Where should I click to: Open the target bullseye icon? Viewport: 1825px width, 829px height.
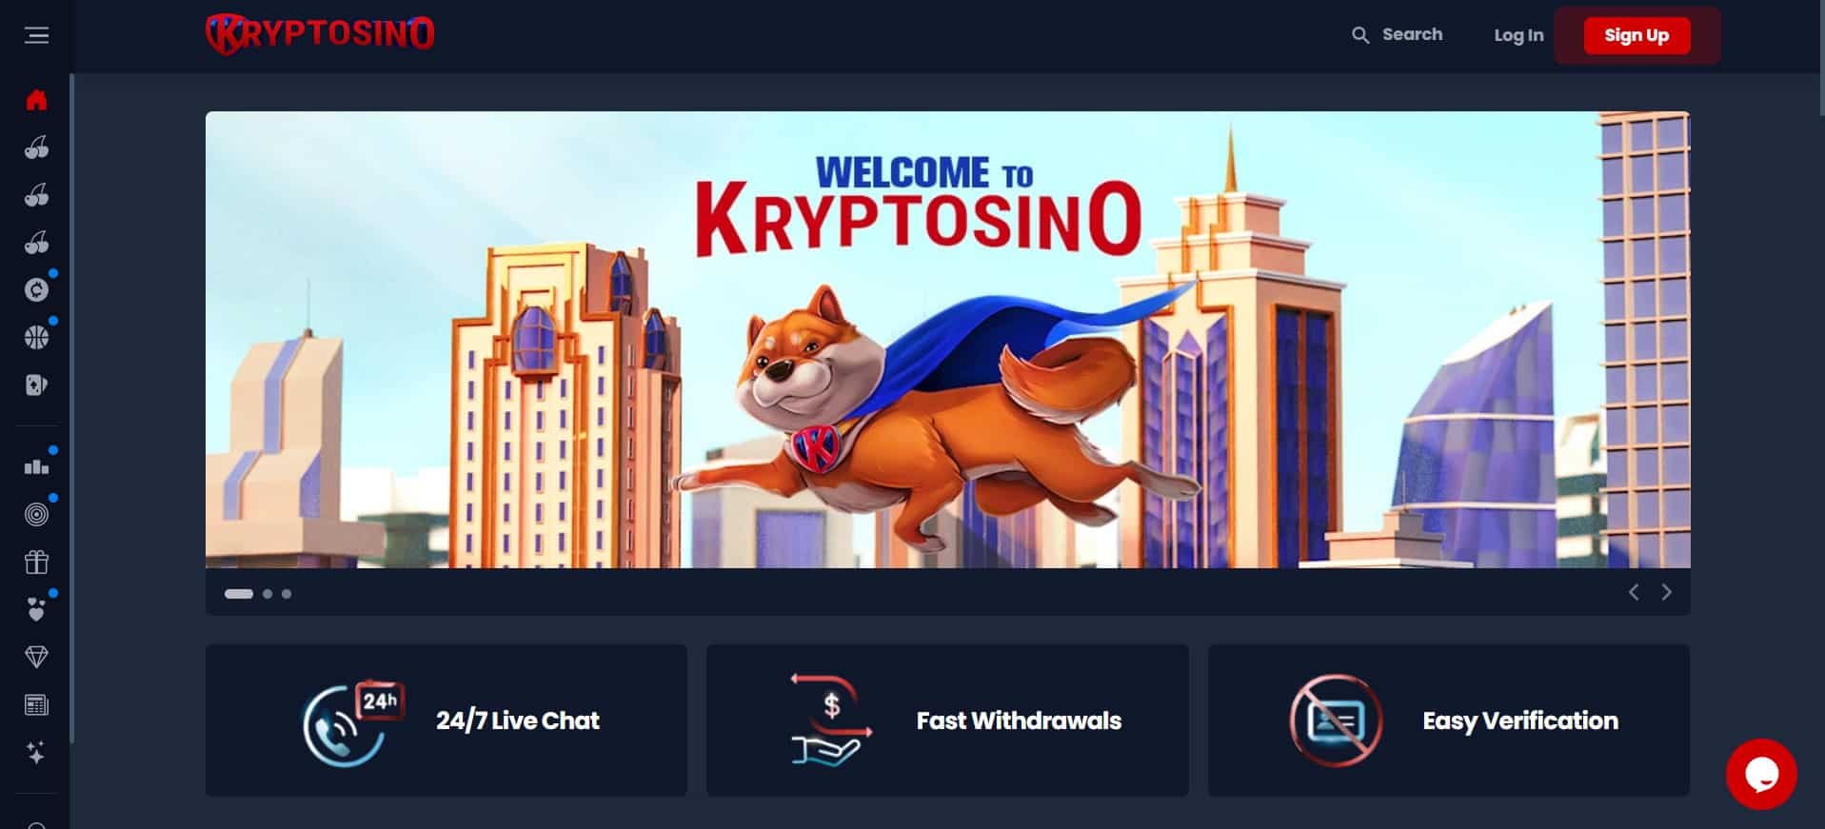point(36,515)
